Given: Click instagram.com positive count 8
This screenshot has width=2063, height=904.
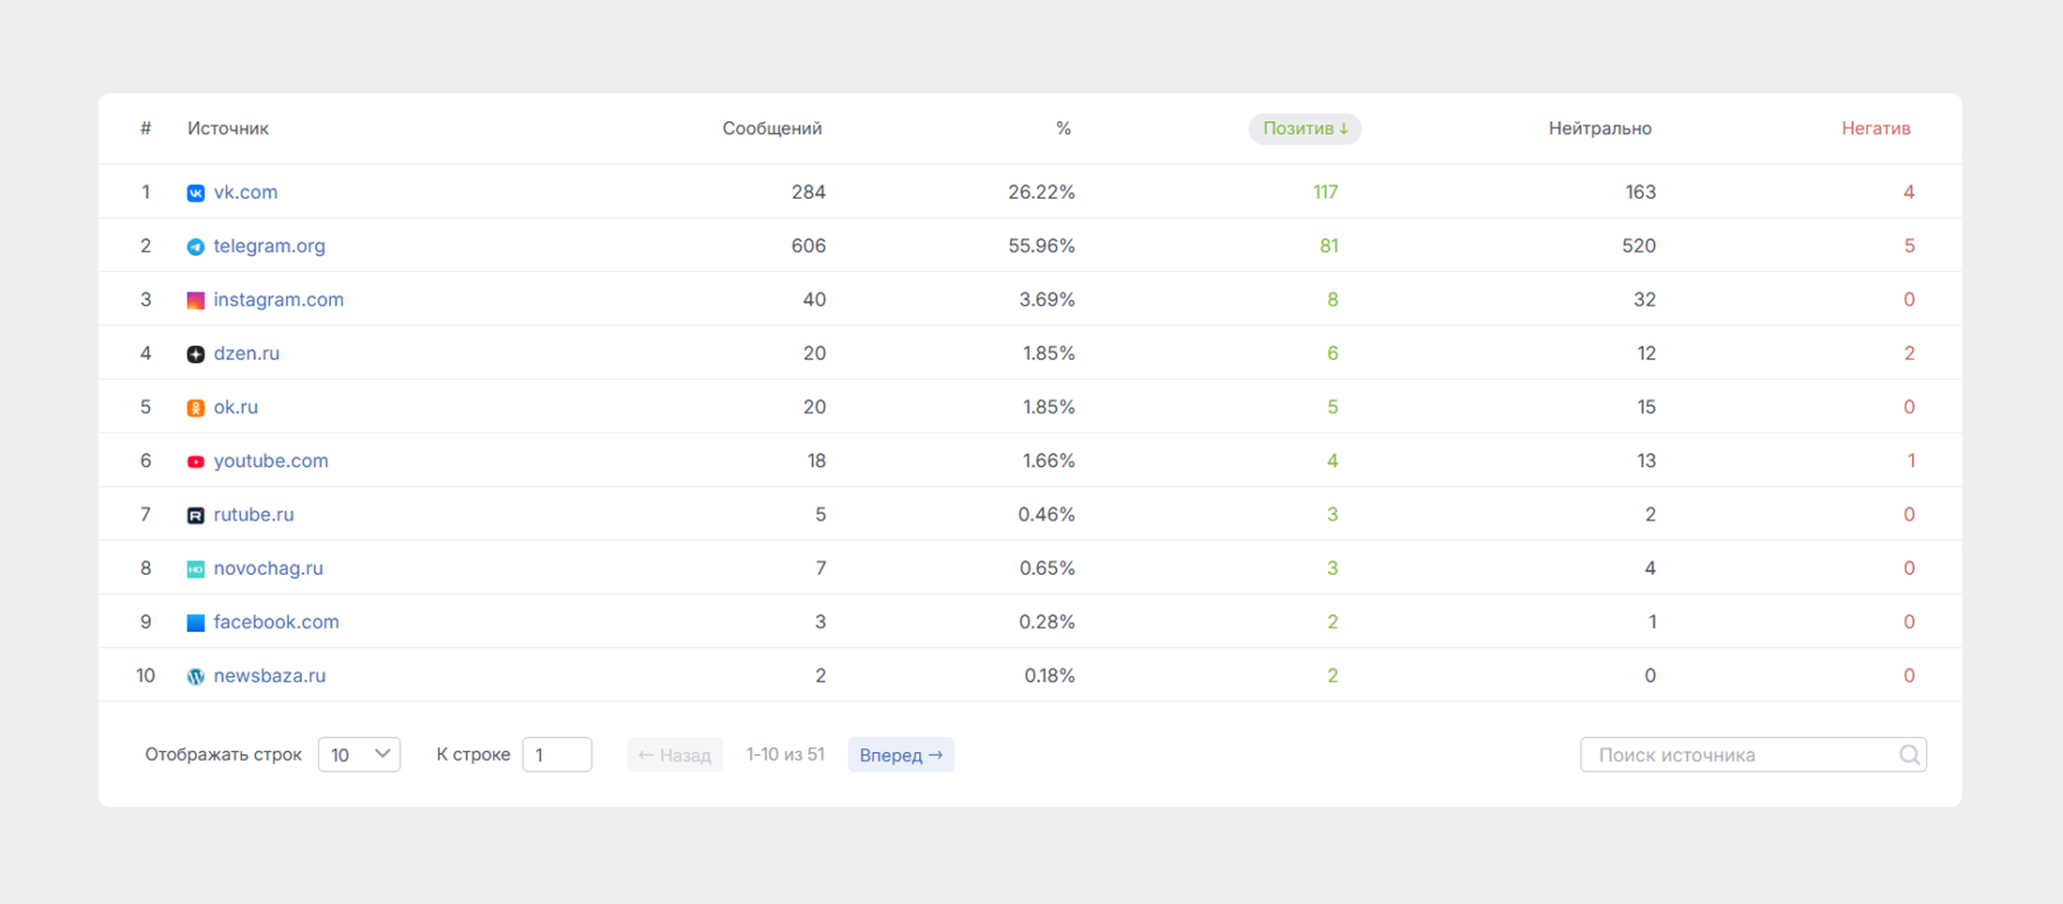Looking at the screenshot, I should click(x=1333, y=299).
